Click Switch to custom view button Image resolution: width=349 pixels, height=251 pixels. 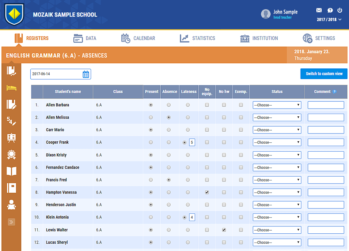point(324,74)
